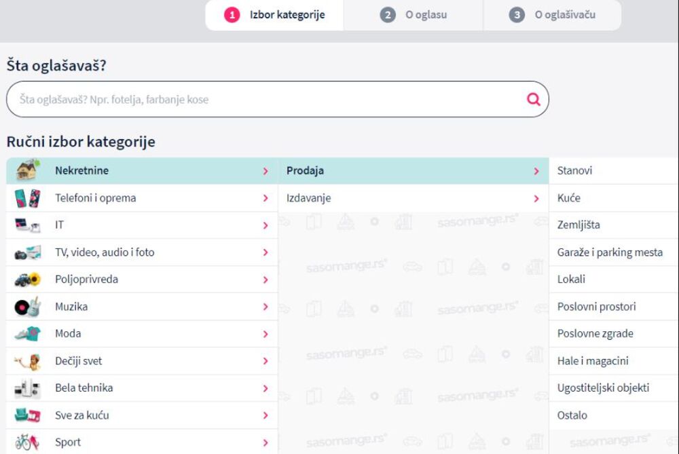The width and height of the screenshot is (679, 454).
Task: Click the phones icon for Telefoni i oprema
Action: tap(28, 198)
